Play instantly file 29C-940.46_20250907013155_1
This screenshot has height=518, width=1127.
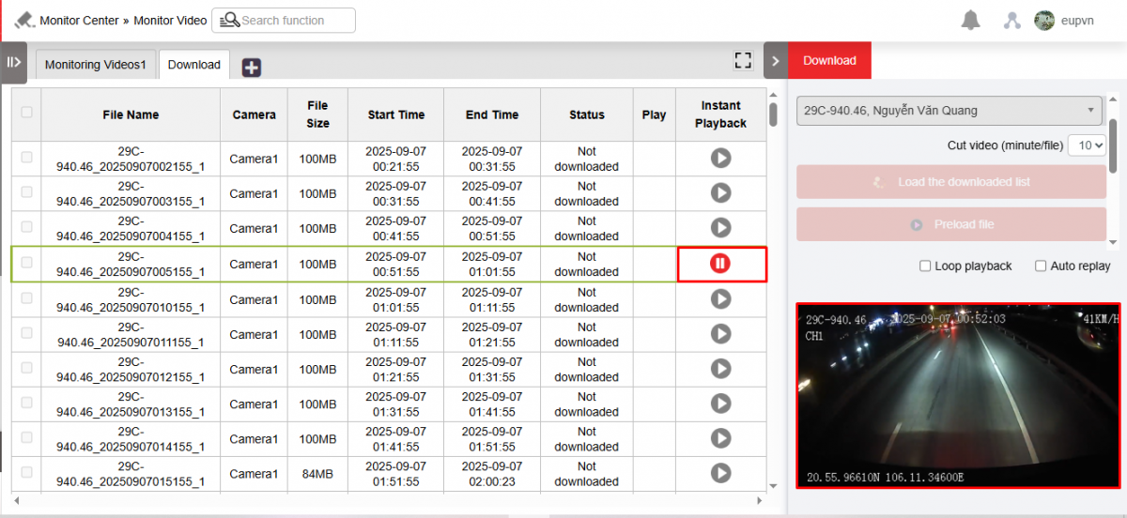coord(720,403)
